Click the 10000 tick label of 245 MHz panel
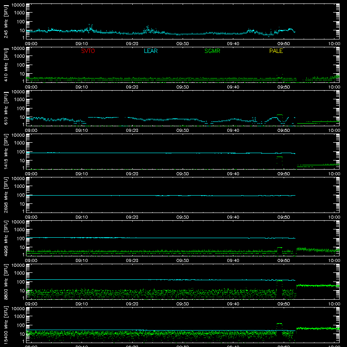Image resolution: width=347 pixels, height=347 pixels. [x=18, y=5]
